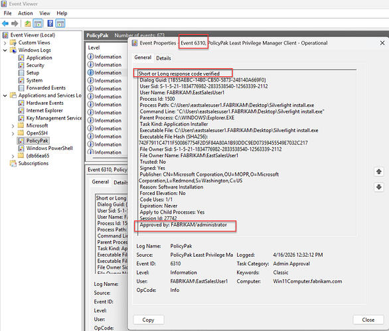This screenshot has height=331, width=389.
Task: Click the Forward arrow toolbar icon
Action: [15, 24]
